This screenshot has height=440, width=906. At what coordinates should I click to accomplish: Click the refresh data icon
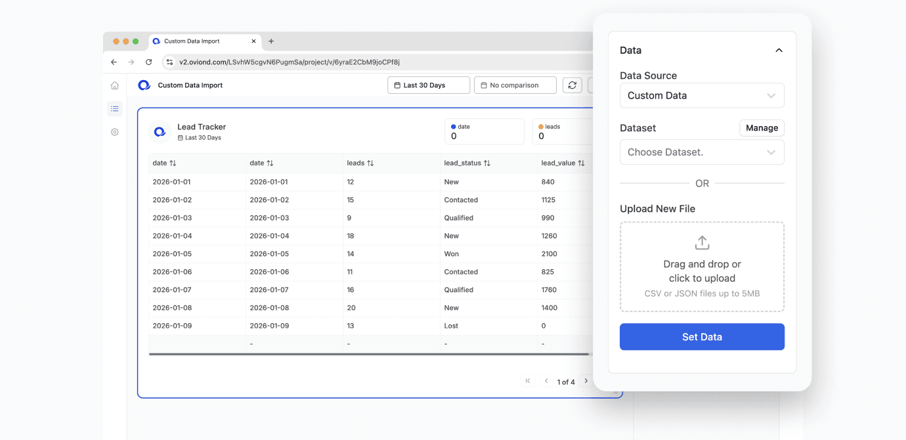pyautogui.click(x=572, y=85)
